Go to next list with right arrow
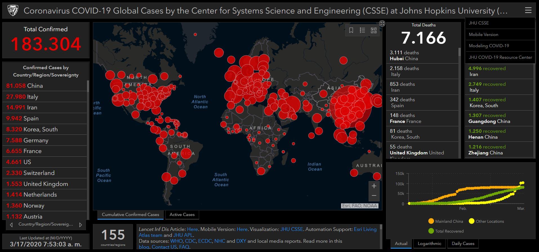Image resolution: width=539 pixels, height=252 pixels. pyautogui.click(x=81, y=225)
